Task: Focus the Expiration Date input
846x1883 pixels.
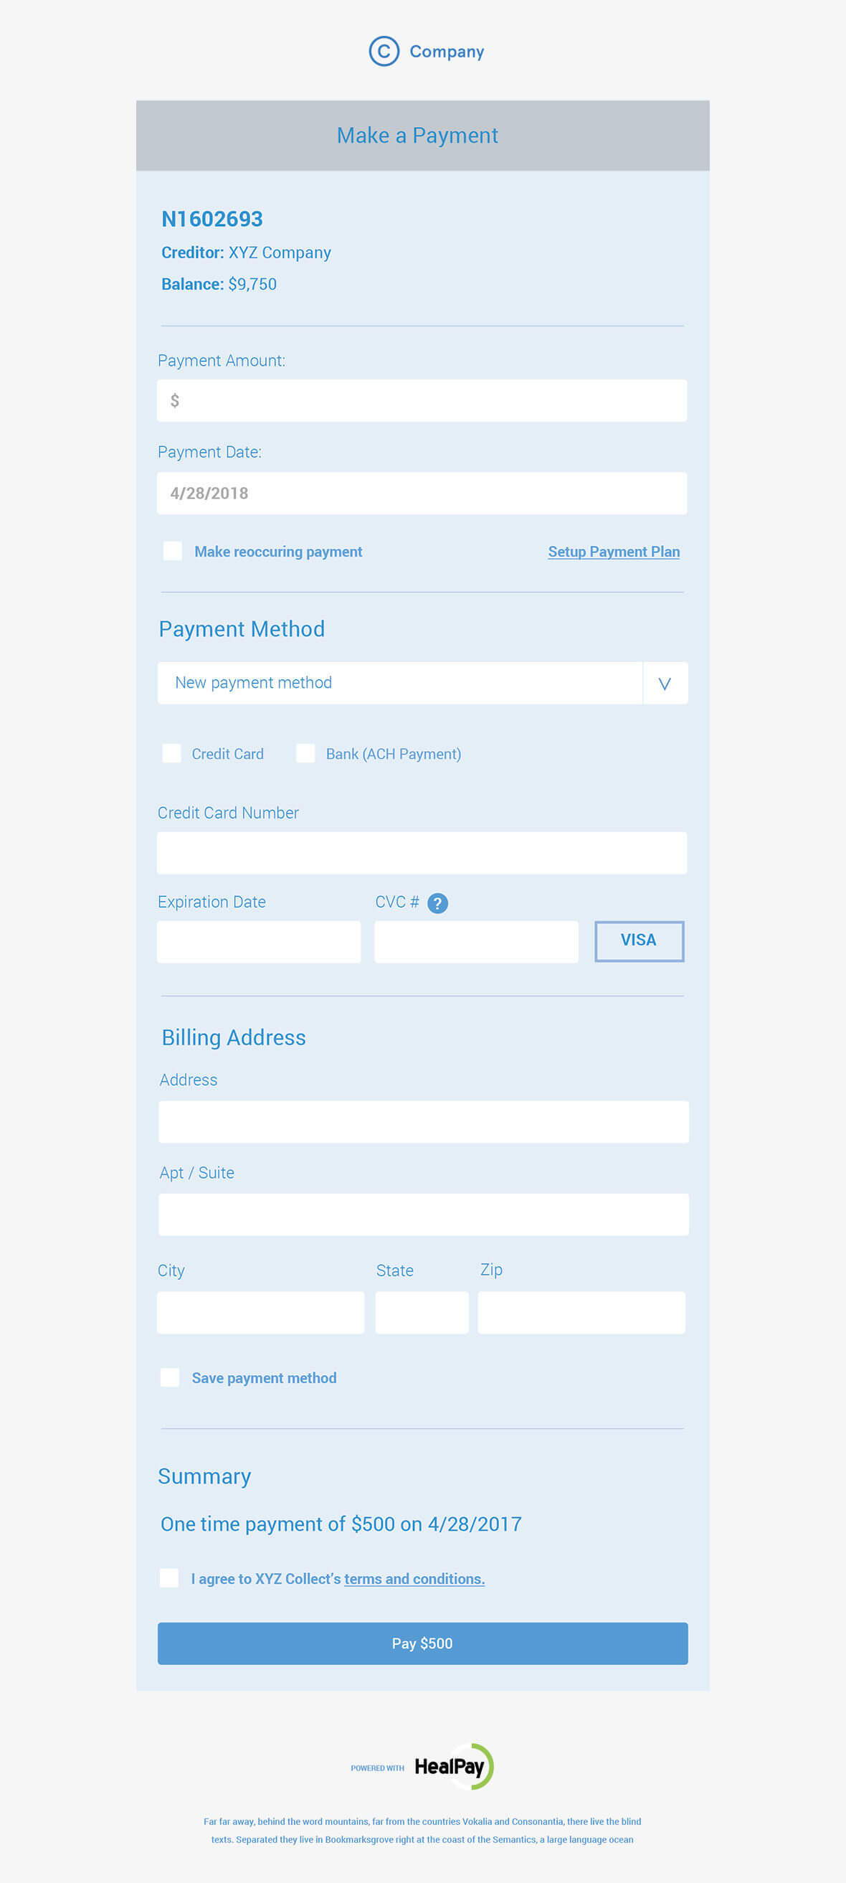Action: [259, 941]
